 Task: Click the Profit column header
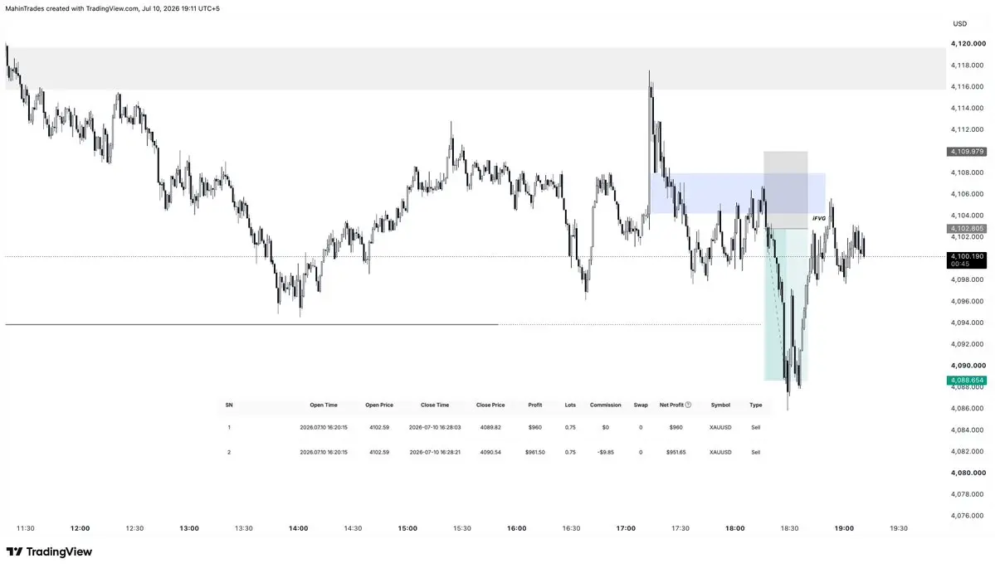click(535, 405)
